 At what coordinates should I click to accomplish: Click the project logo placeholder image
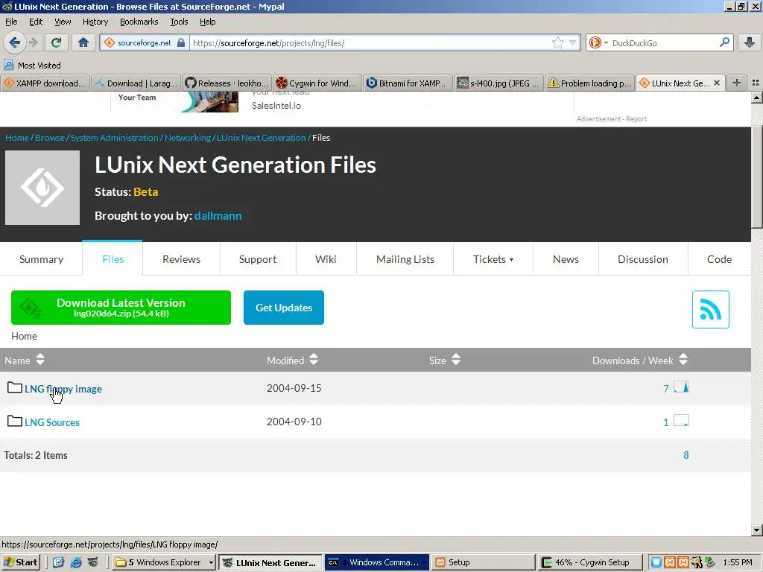42,188
